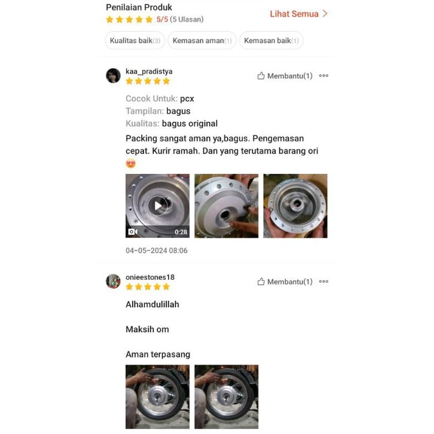Click the five-star rating under Penilaian Produk
This screenshot has width=434, height=434.
129,19
